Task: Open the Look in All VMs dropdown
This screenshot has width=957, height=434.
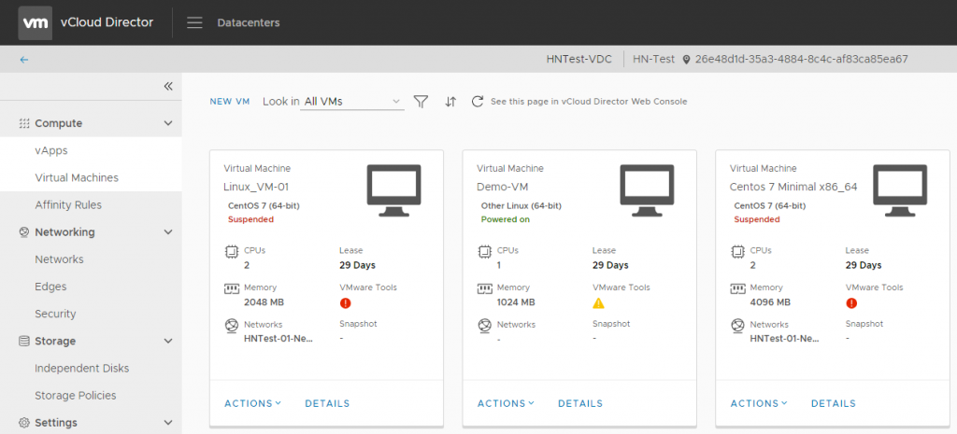Action: point(352,101)
